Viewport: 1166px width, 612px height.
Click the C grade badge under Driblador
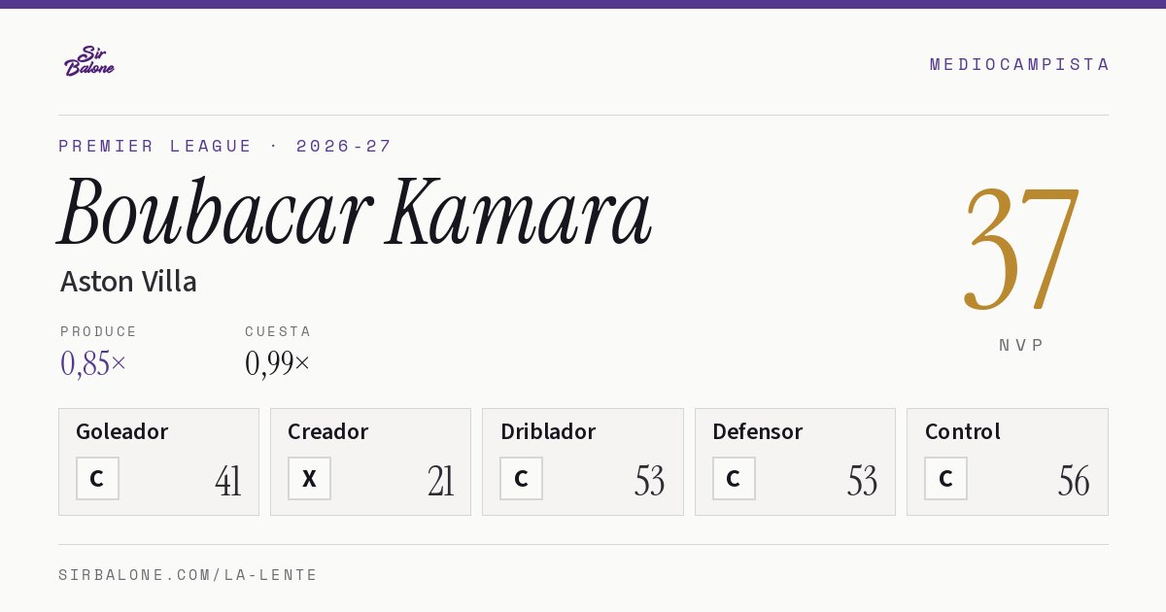[x=521, y=478]
